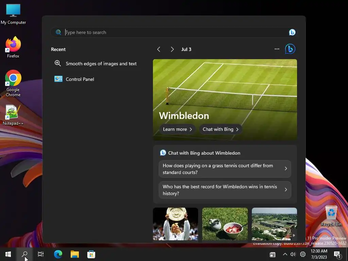The height and width of the screenshot is (261, 348).
Task: Focus the Type here to search field
Action: (174, 32)
